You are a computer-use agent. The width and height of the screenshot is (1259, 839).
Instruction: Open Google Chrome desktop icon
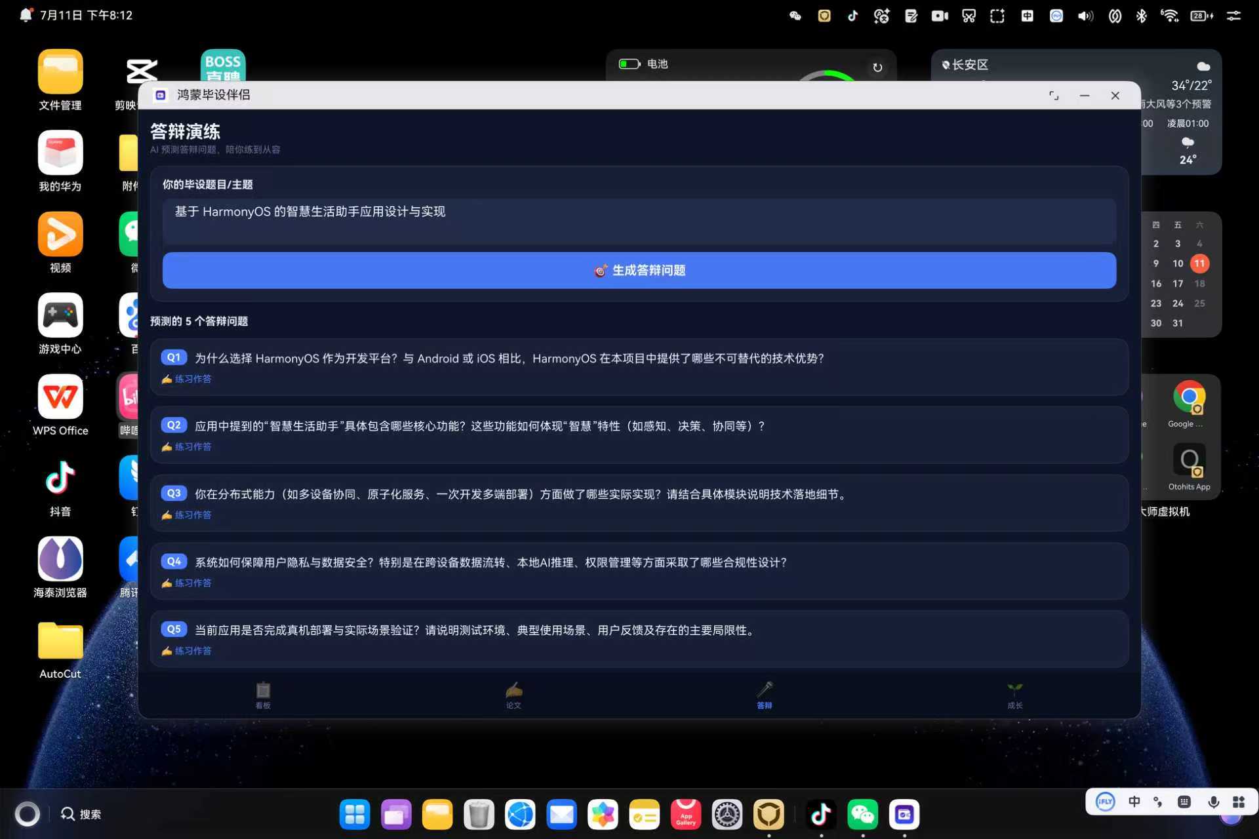(x=1189, y=404)
